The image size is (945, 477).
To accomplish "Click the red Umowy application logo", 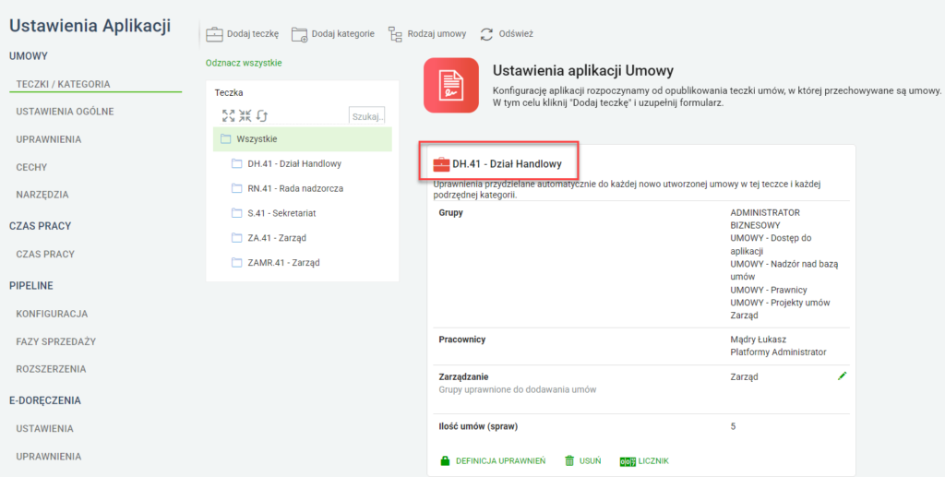I will tap(450, 86).
